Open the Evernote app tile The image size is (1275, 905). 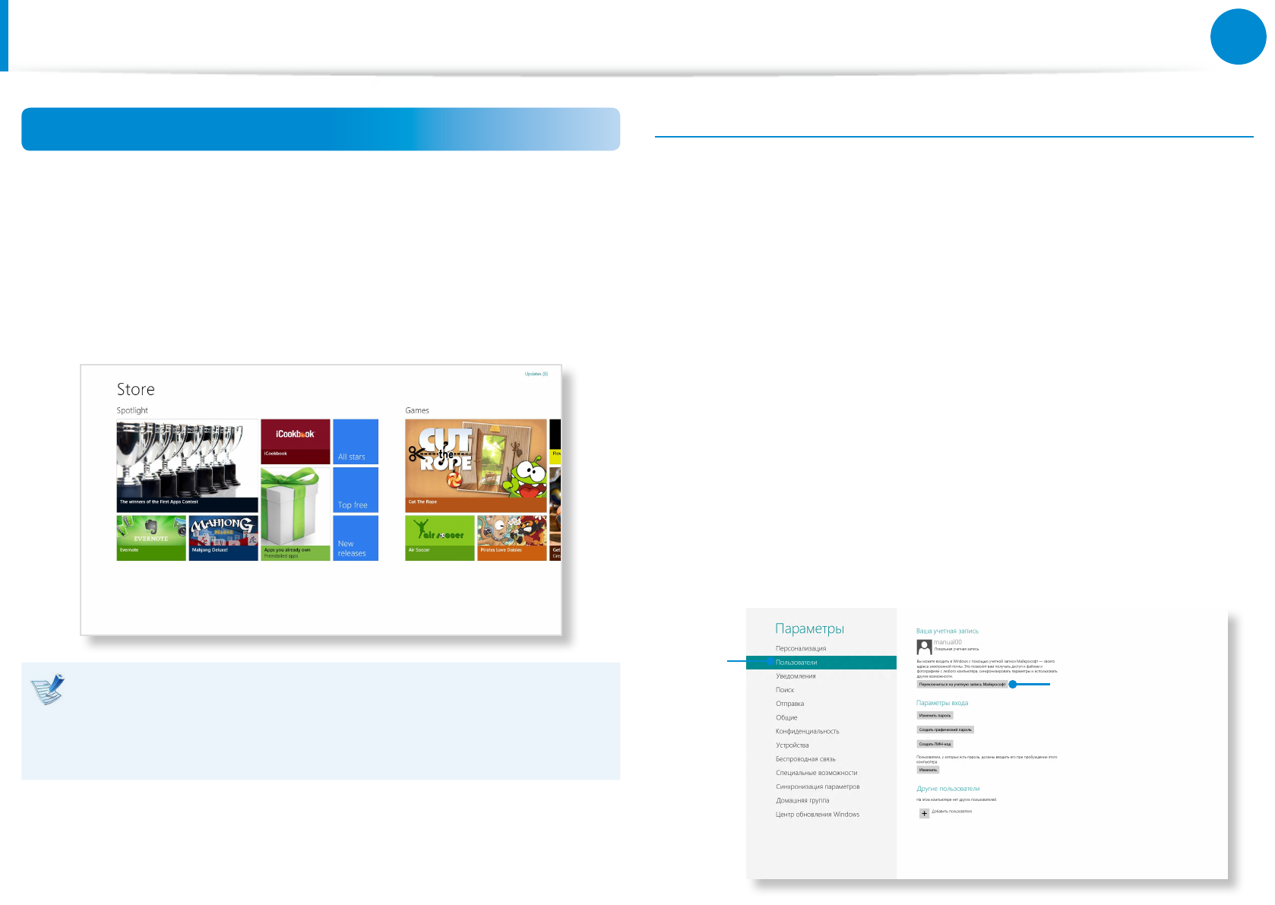151,538
